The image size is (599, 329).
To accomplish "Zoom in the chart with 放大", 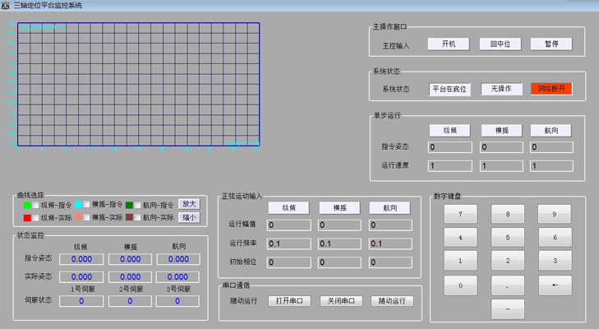I will (x=189, y=204).
